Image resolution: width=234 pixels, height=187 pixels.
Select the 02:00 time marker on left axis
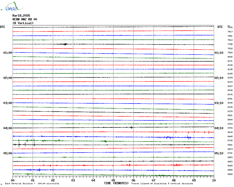[x=8, y=78]
